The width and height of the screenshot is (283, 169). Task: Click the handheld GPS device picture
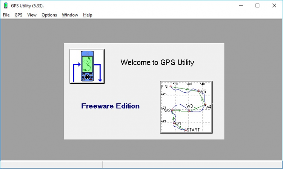87,66
